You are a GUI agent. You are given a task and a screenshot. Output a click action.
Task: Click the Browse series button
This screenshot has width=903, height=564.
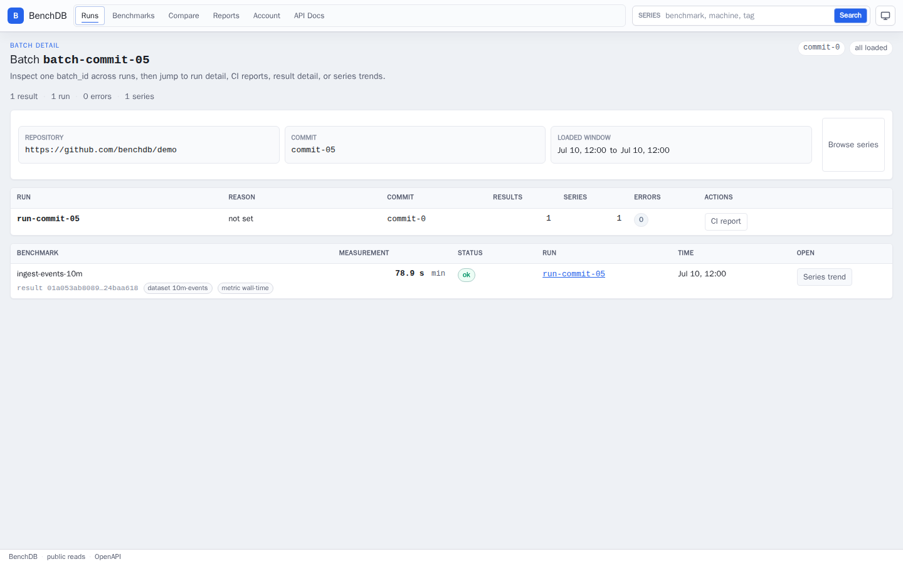pos(853,145)
